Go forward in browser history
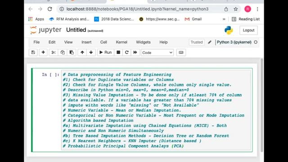 tap(40, 9)
